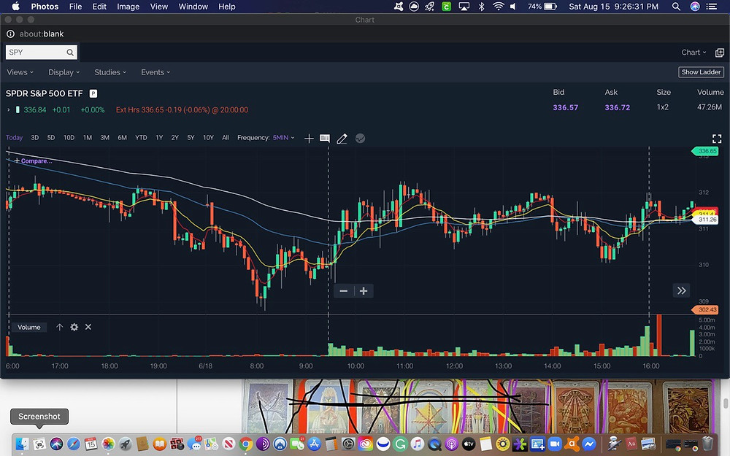Click the Screenshot tooltip label

[39, 417]
